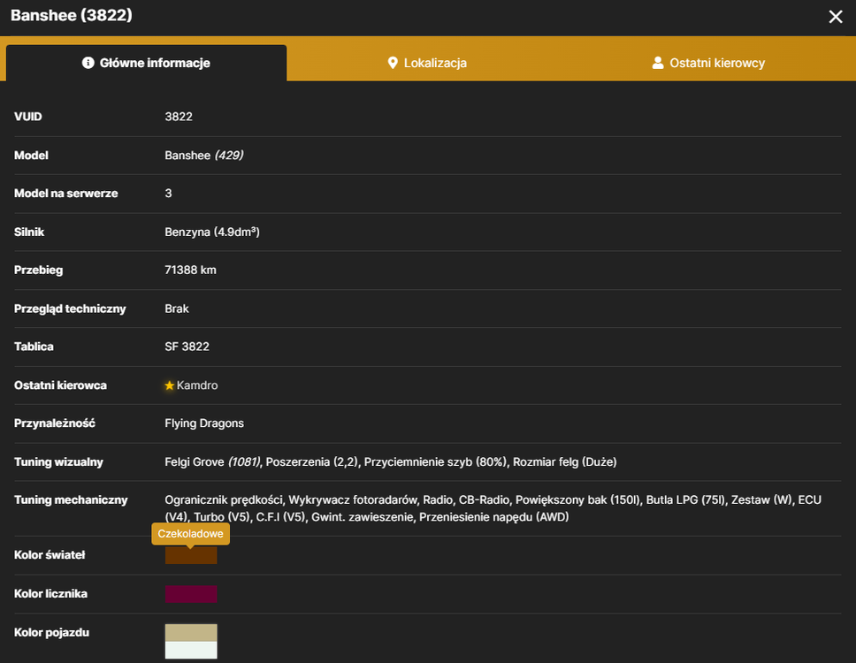This screenshot has height=663, width=856.
Task: Click the CB-Radio tuning entry
Action: point(485,499)
